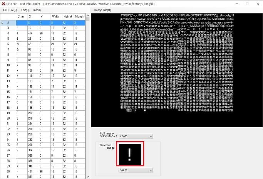Open the Info(I) menu

[37, 10]
